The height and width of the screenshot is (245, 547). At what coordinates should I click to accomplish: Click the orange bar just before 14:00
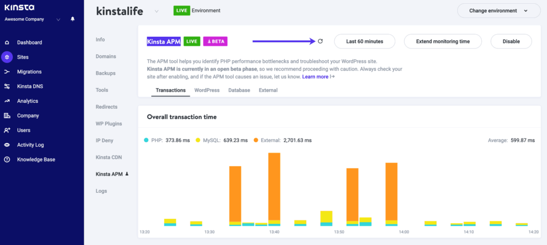coord(392,192)
